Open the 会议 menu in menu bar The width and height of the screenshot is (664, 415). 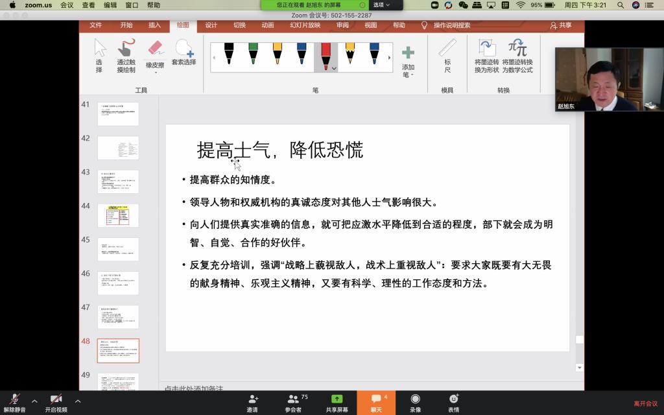(67, 5)
